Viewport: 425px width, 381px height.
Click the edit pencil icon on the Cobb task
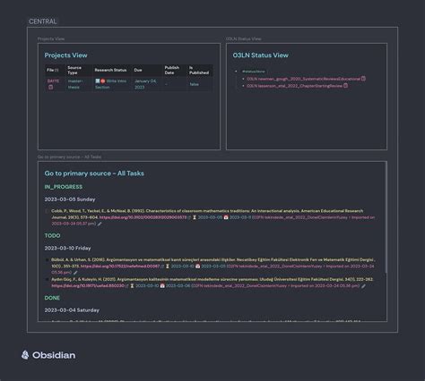[x=100, y=224]
